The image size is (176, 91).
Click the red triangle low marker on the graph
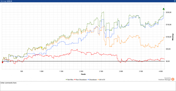(3, 62)
